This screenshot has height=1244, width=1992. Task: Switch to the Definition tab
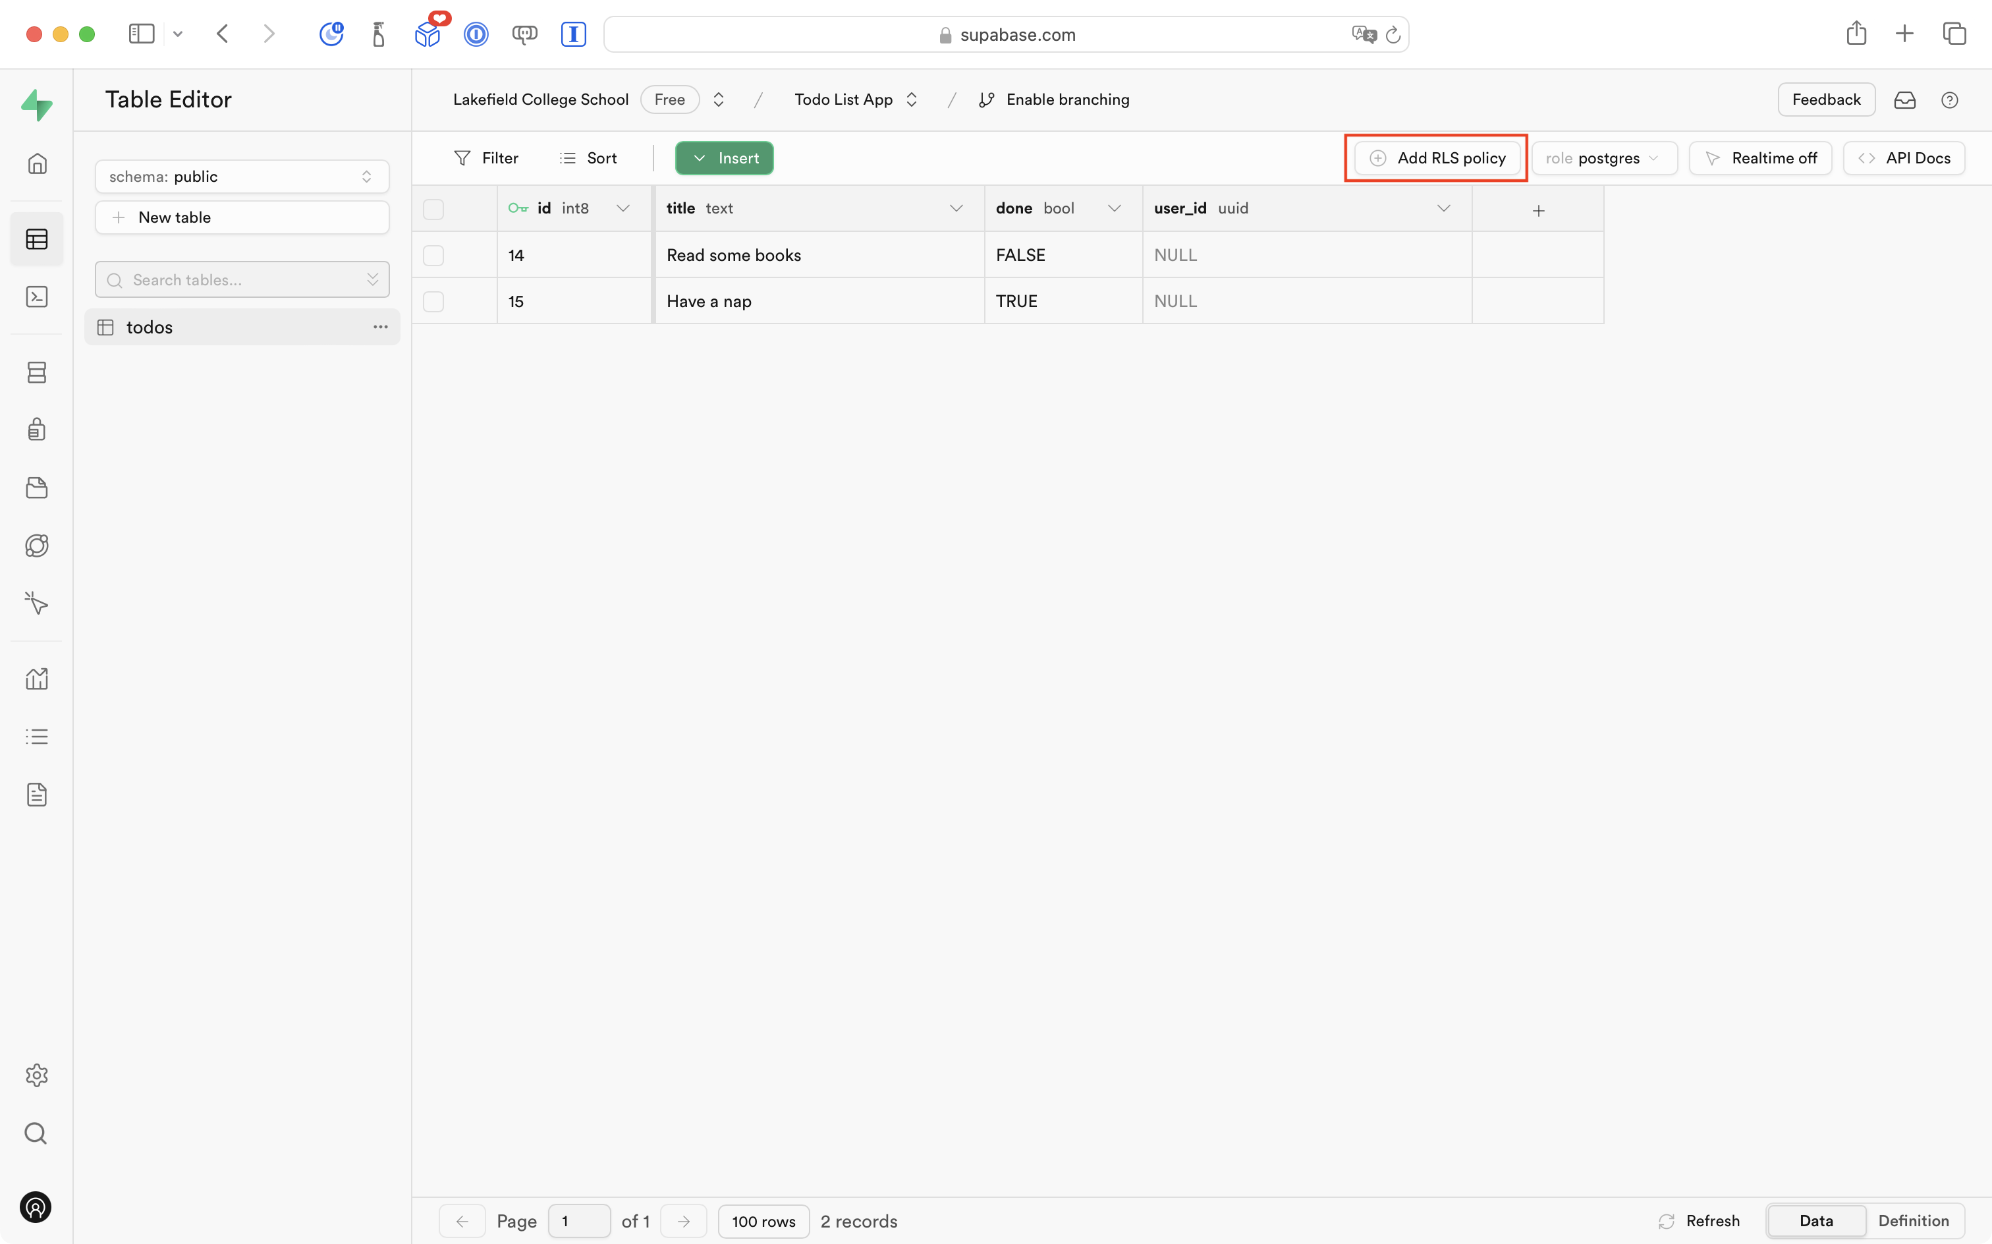pos(1913,1220)
